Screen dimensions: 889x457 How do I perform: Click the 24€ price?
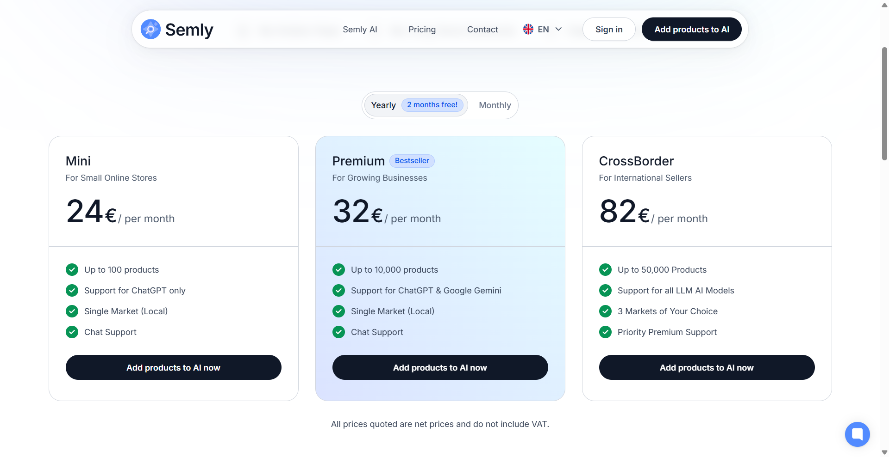coord(92,212)
